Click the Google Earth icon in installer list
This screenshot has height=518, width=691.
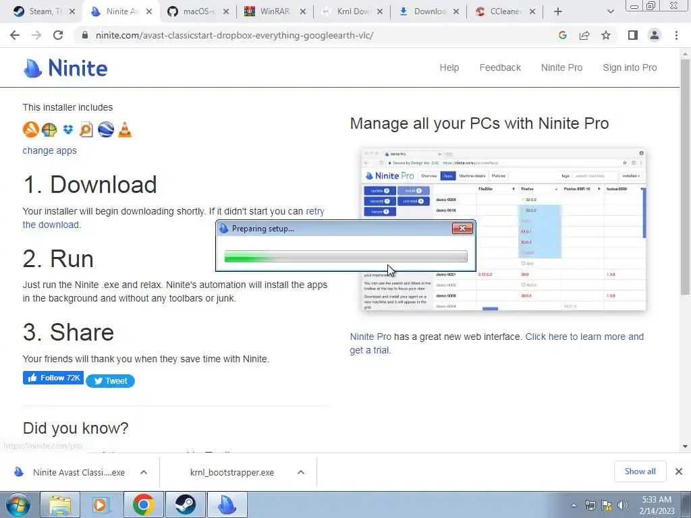[x=106, y=129]
